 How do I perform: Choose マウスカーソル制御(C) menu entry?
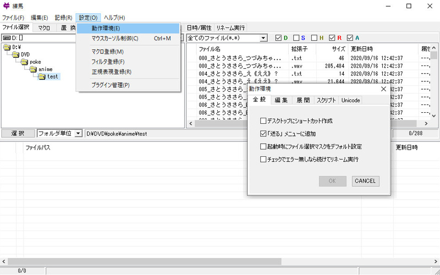[128, 38]
